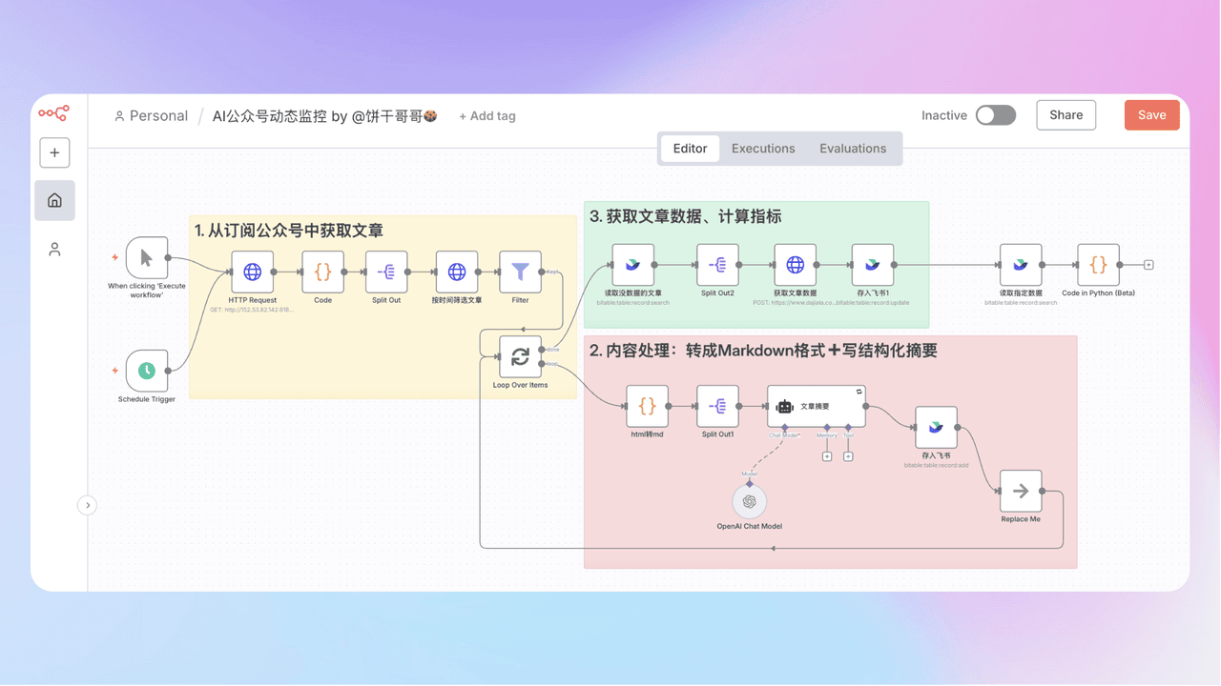Select the Loop Over Items node

(520, 356)
